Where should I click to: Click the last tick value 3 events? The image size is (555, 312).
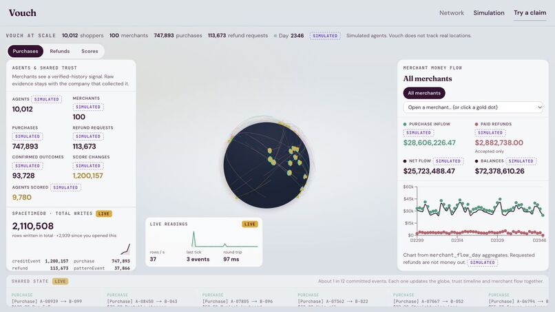(198, 259)
